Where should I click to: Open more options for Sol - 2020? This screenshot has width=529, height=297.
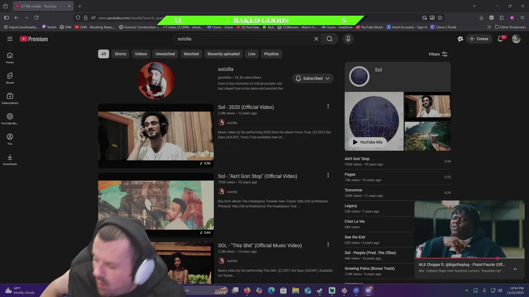tap(328, 106)
